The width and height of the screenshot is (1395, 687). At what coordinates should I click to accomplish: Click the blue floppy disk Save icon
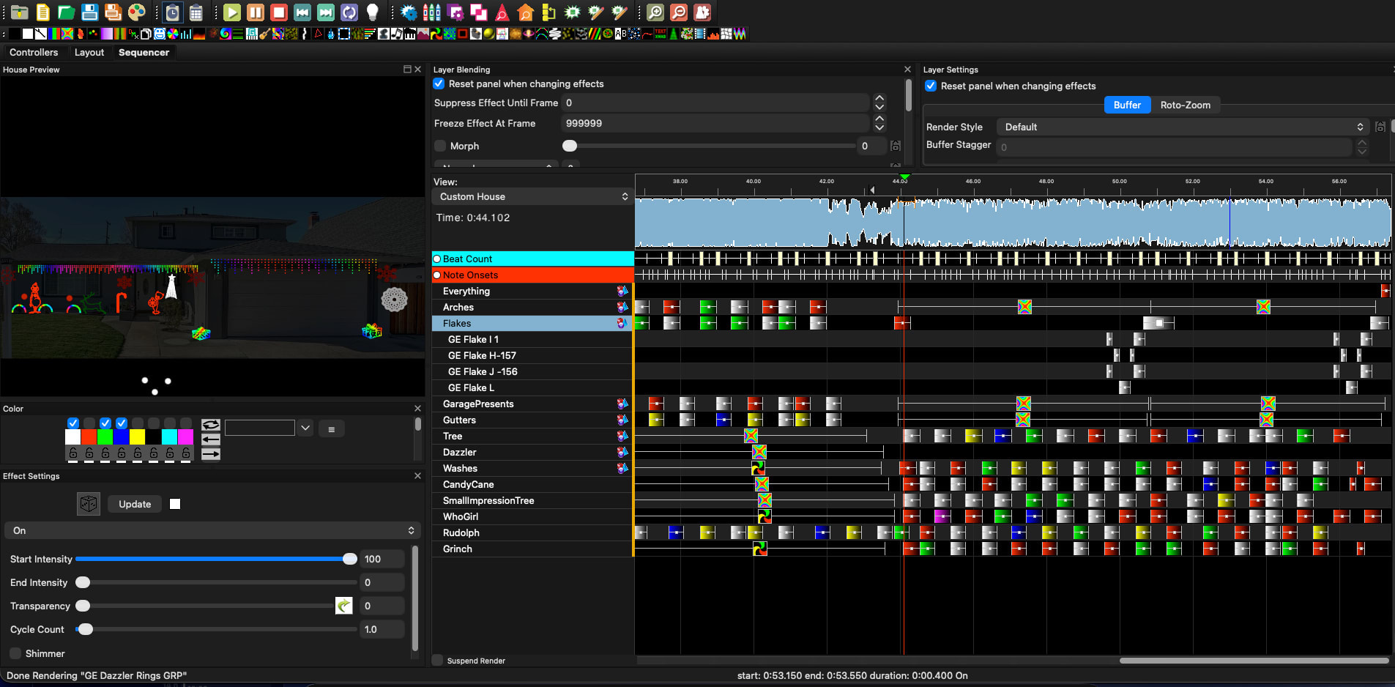pos(89,12)
